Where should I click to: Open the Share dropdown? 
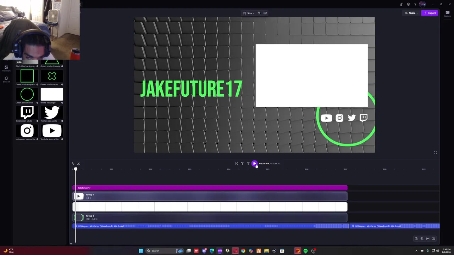(x=411, y=13)
